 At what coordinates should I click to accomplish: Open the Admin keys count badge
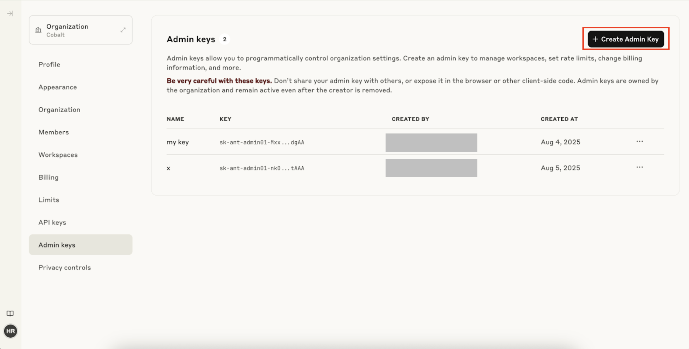click(225, 39)
